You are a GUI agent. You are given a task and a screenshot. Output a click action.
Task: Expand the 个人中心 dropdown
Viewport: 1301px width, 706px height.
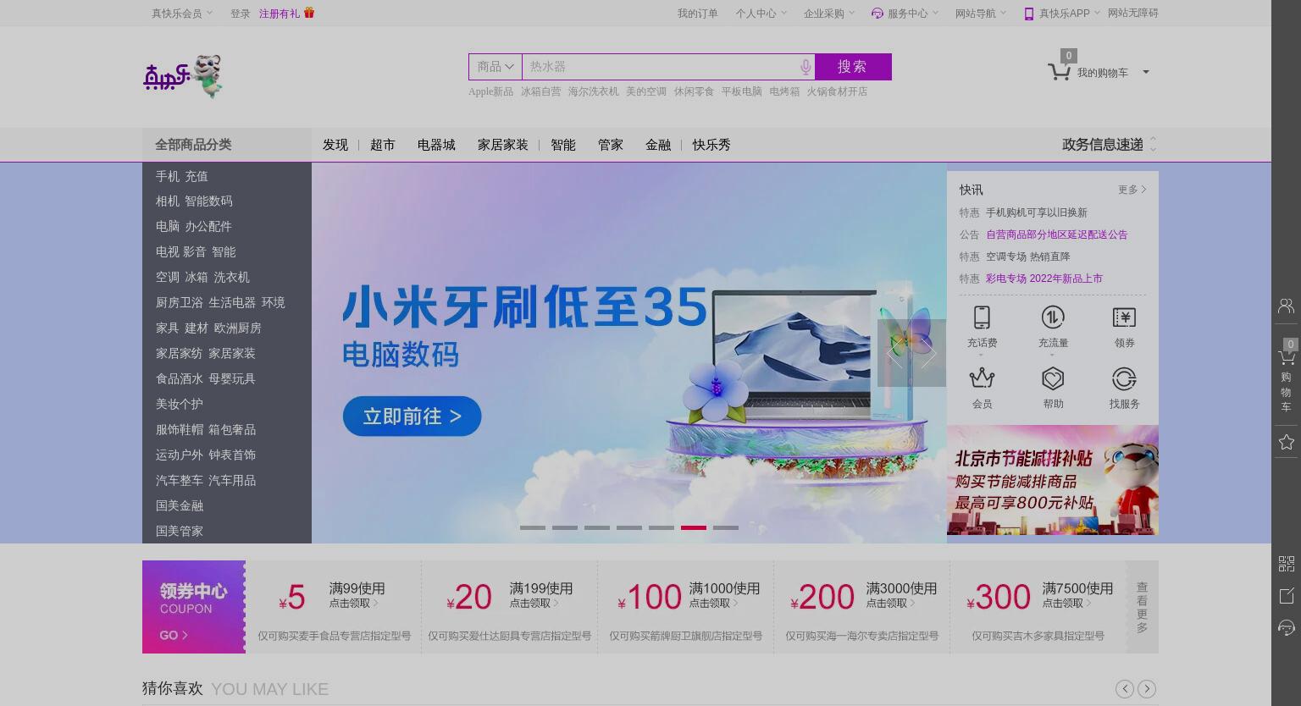click(783, 13)
